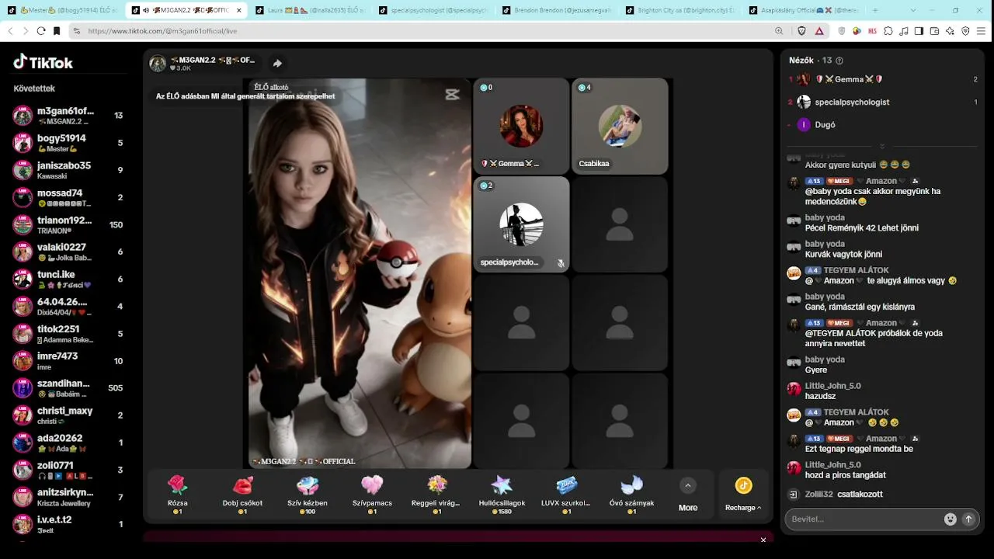994x559 pixels.
Task: Open the Brave Shields icon
Action: 802,31
